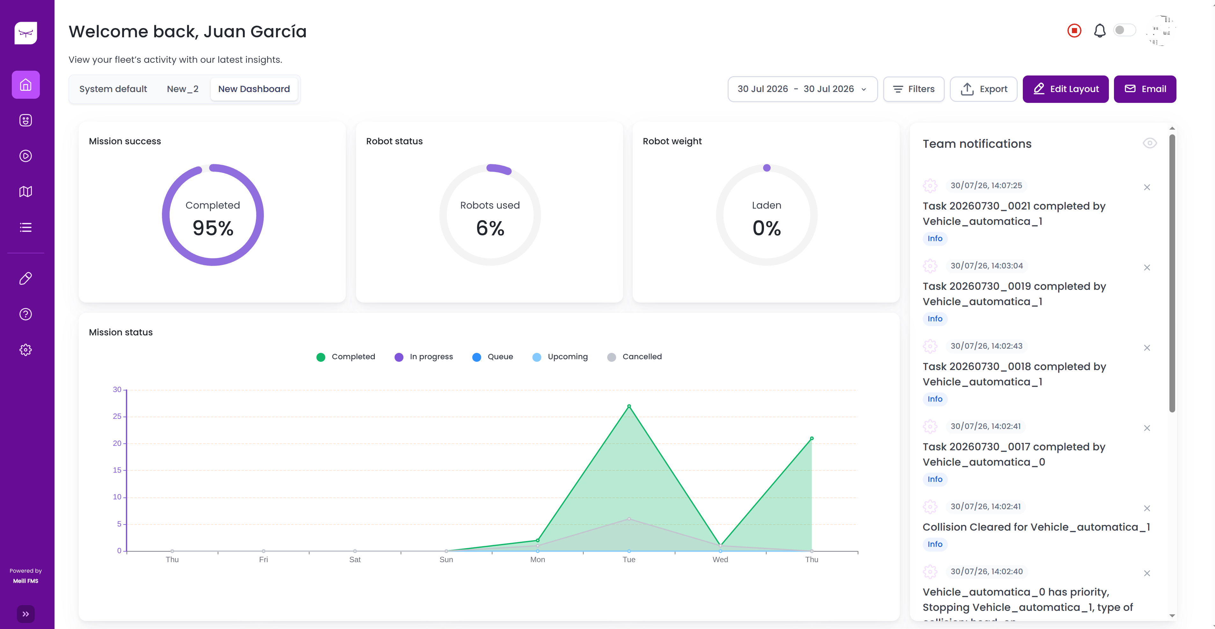
Task: Expand the sidebar with double chevron
Action: tap(25, 614)
